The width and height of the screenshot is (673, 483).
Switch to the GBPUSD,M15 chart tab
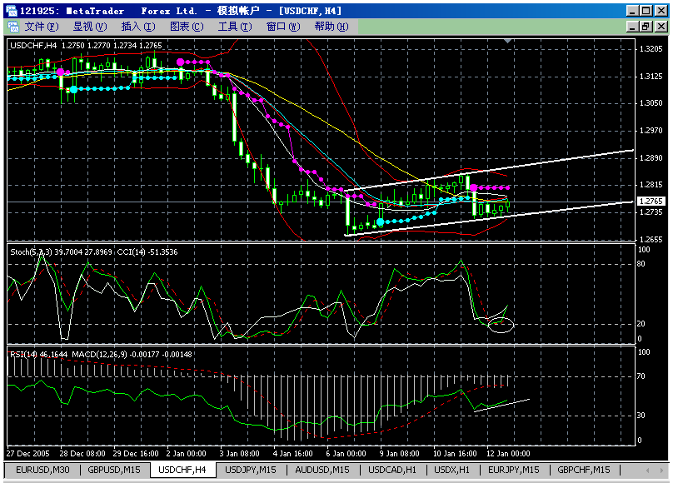coord(114,471)
